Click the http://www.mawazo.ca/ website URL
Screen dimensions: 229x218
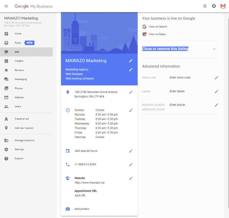(x=90, y=183)
